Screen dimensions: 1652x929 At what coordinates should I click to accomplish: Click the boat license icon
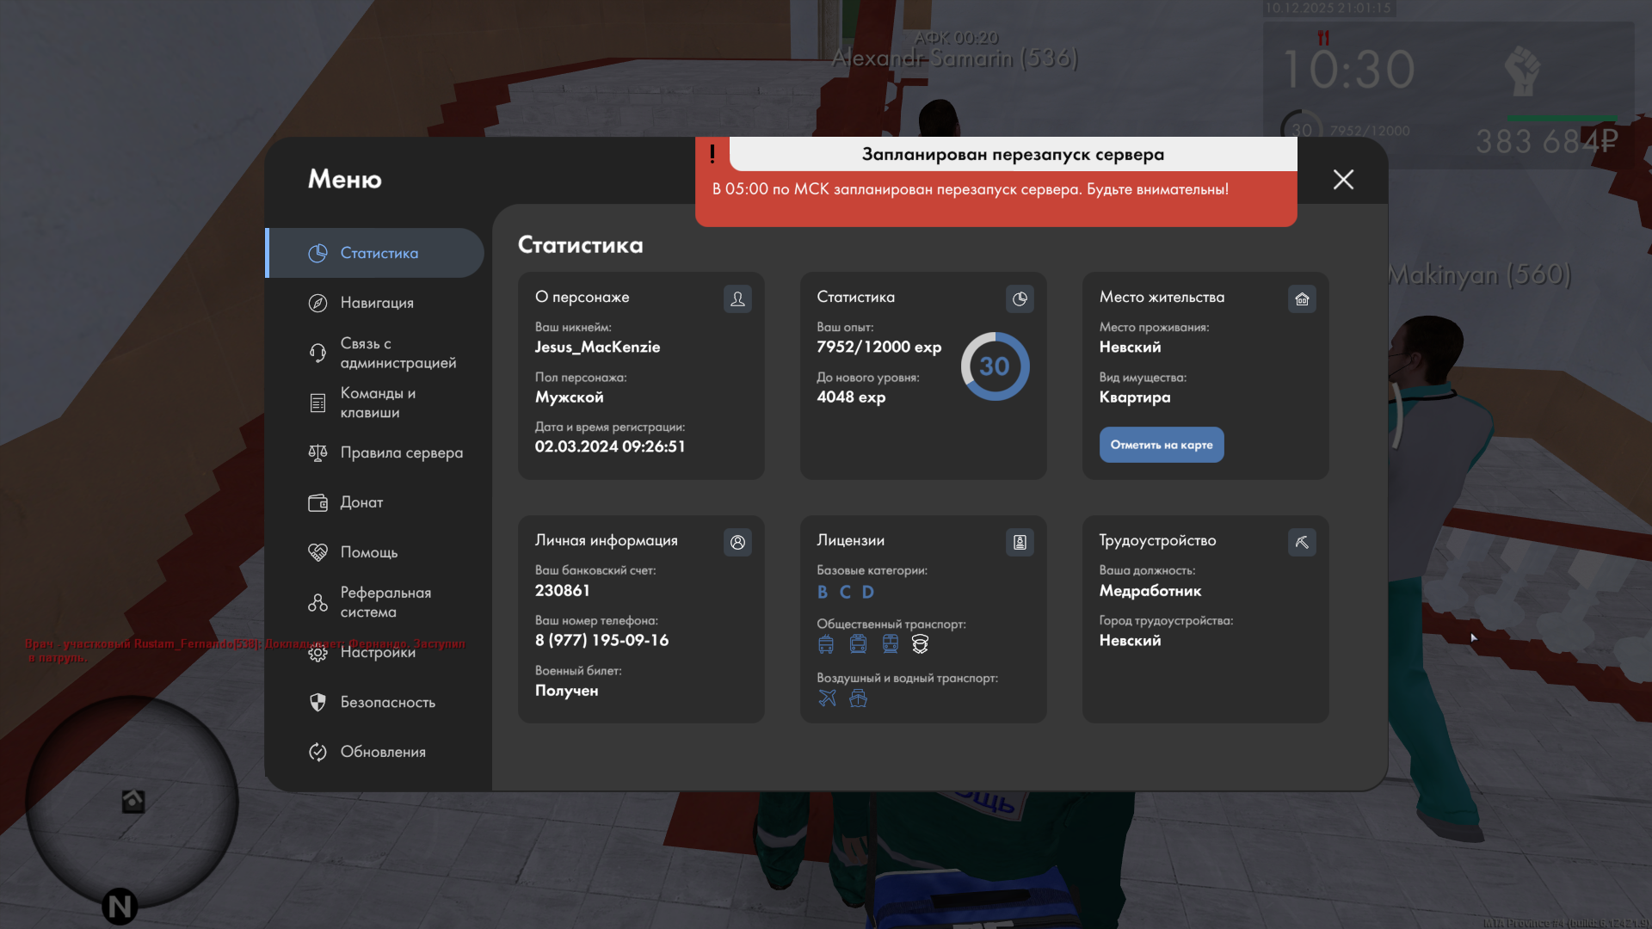858,698
